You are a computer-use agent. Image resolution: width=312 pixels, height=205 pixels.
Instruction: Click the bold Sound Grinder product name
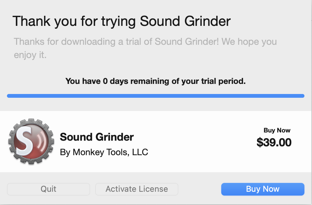pos(97,137)
